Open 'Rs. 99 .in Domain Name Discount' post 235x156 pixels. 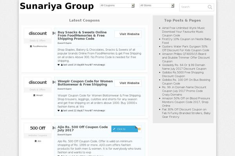pyautogui.click(x=184, y=91)
